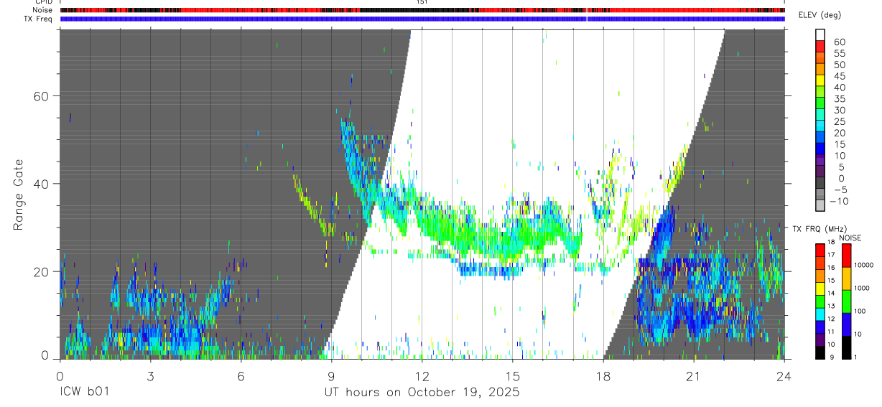The width and height of the screenshot is (882, 407).
Task: Click 'UT hours on October 19, 2025' axis title
Action: 421,393
